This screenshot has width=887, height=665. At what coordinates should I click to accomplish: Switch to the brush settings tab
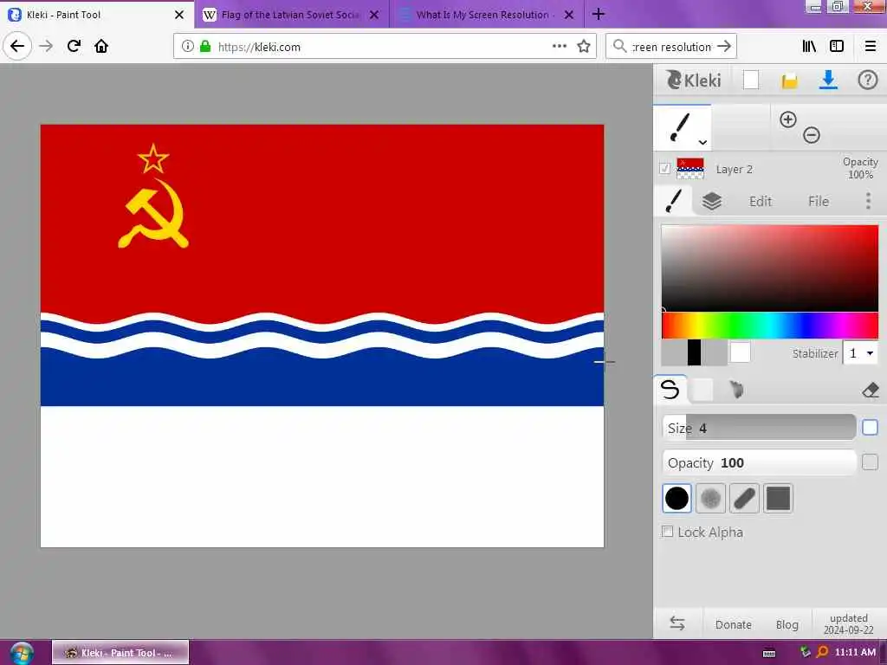point(673,201)
